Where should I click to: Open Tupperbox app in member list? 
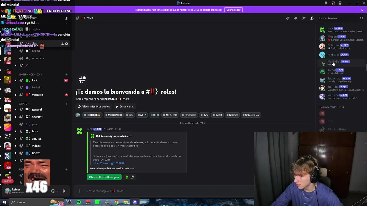341,80
